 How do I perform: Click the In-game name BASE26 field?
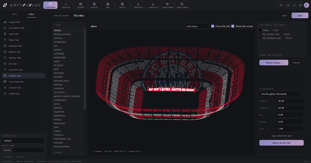[x=23, y=141]
